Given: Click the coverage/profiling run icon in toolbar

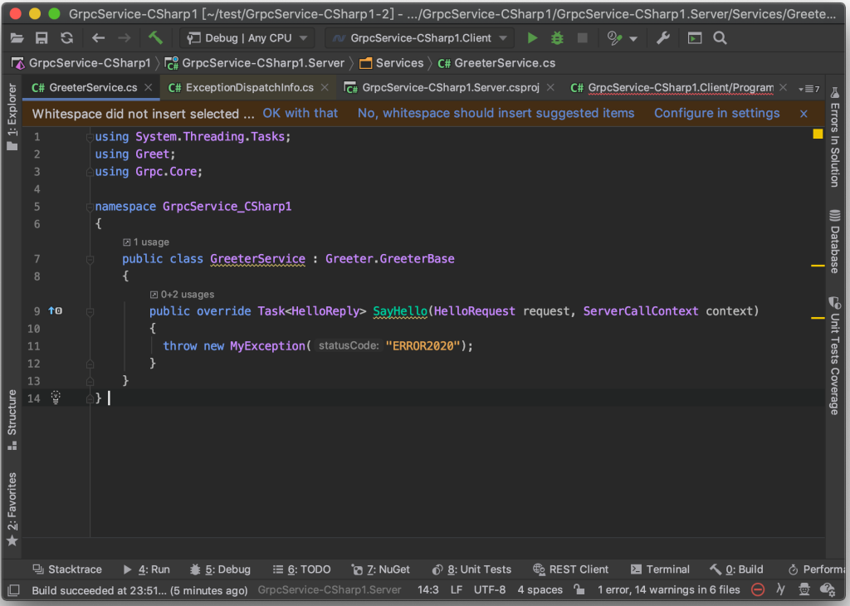Looking at the screenshot, I should pos(614,38).
